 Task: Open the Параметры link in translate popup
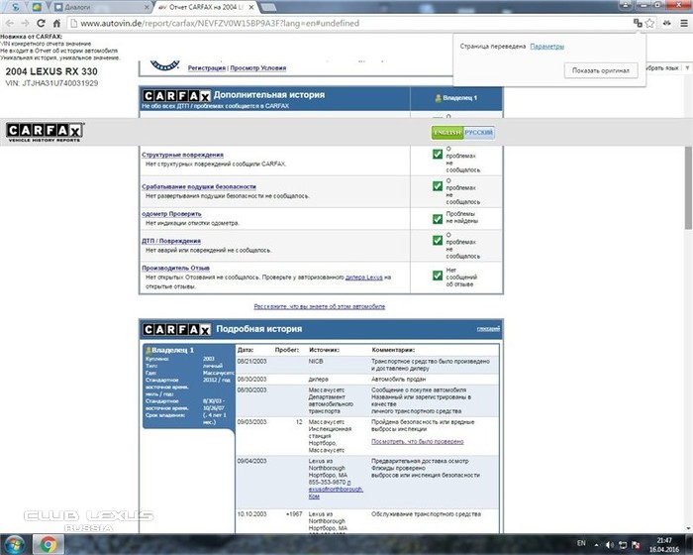pos(546,46)
